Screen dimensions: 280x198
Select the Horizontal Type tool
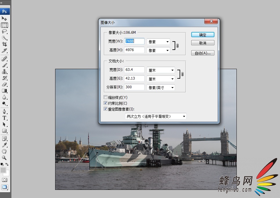point(4,118)
